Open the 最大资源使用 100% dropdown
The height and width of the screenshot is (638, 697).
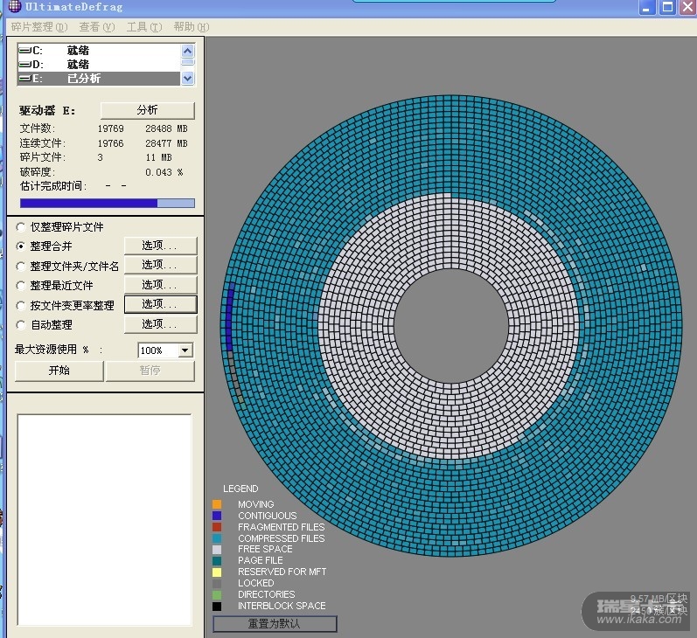185,350
